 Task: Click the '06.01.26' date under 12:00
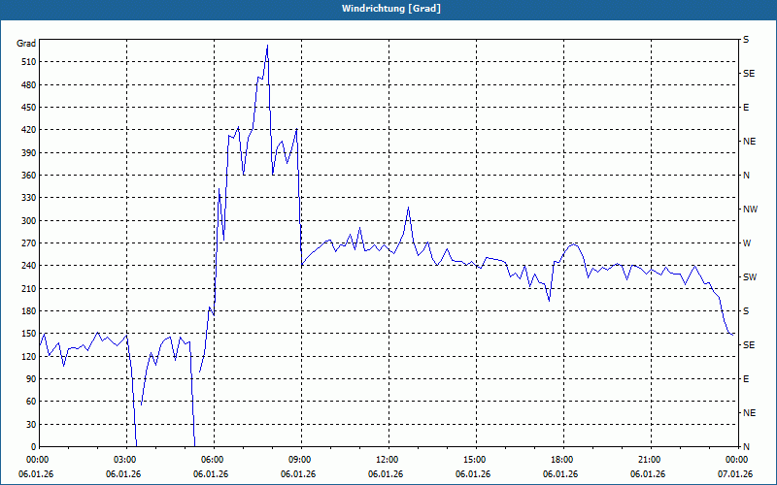(x=386, y=474)
